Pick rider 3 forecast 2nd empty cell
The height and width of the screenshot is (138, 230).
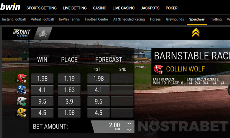(122, 101)
